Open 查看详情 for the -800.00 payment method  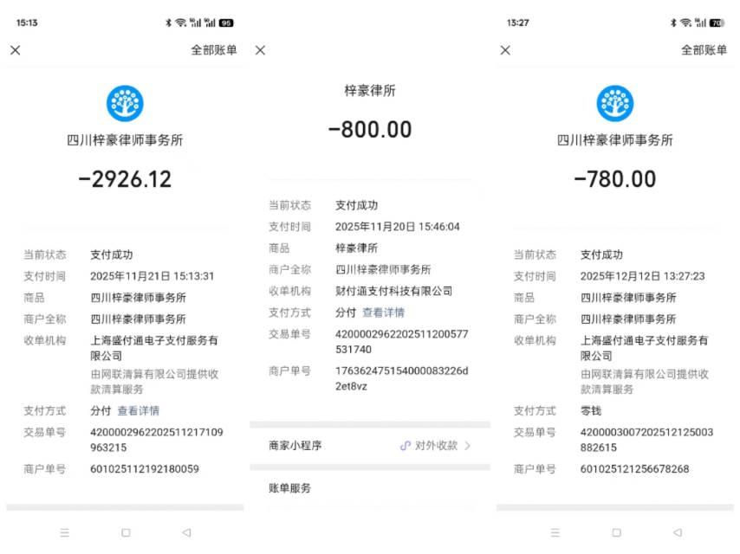pos(383,312)
